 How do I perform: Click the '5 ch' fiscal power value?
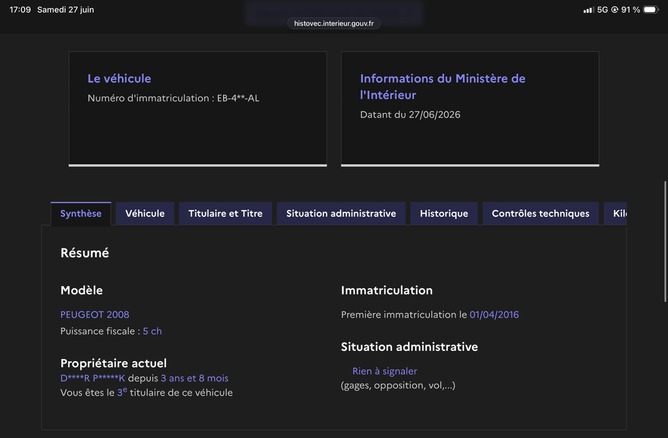[x=152, y=331]
